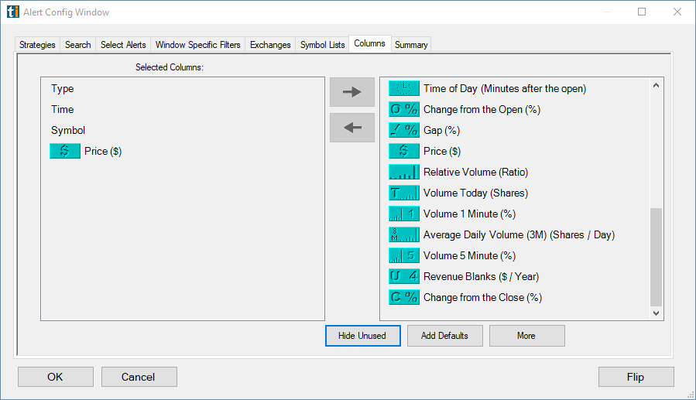The height and width of the screenshot is (400, 696).
Task: Click the Flip button
Action: click(636, 377)
